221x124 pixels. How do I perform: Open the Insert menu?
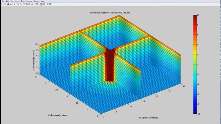click(17, 1)
